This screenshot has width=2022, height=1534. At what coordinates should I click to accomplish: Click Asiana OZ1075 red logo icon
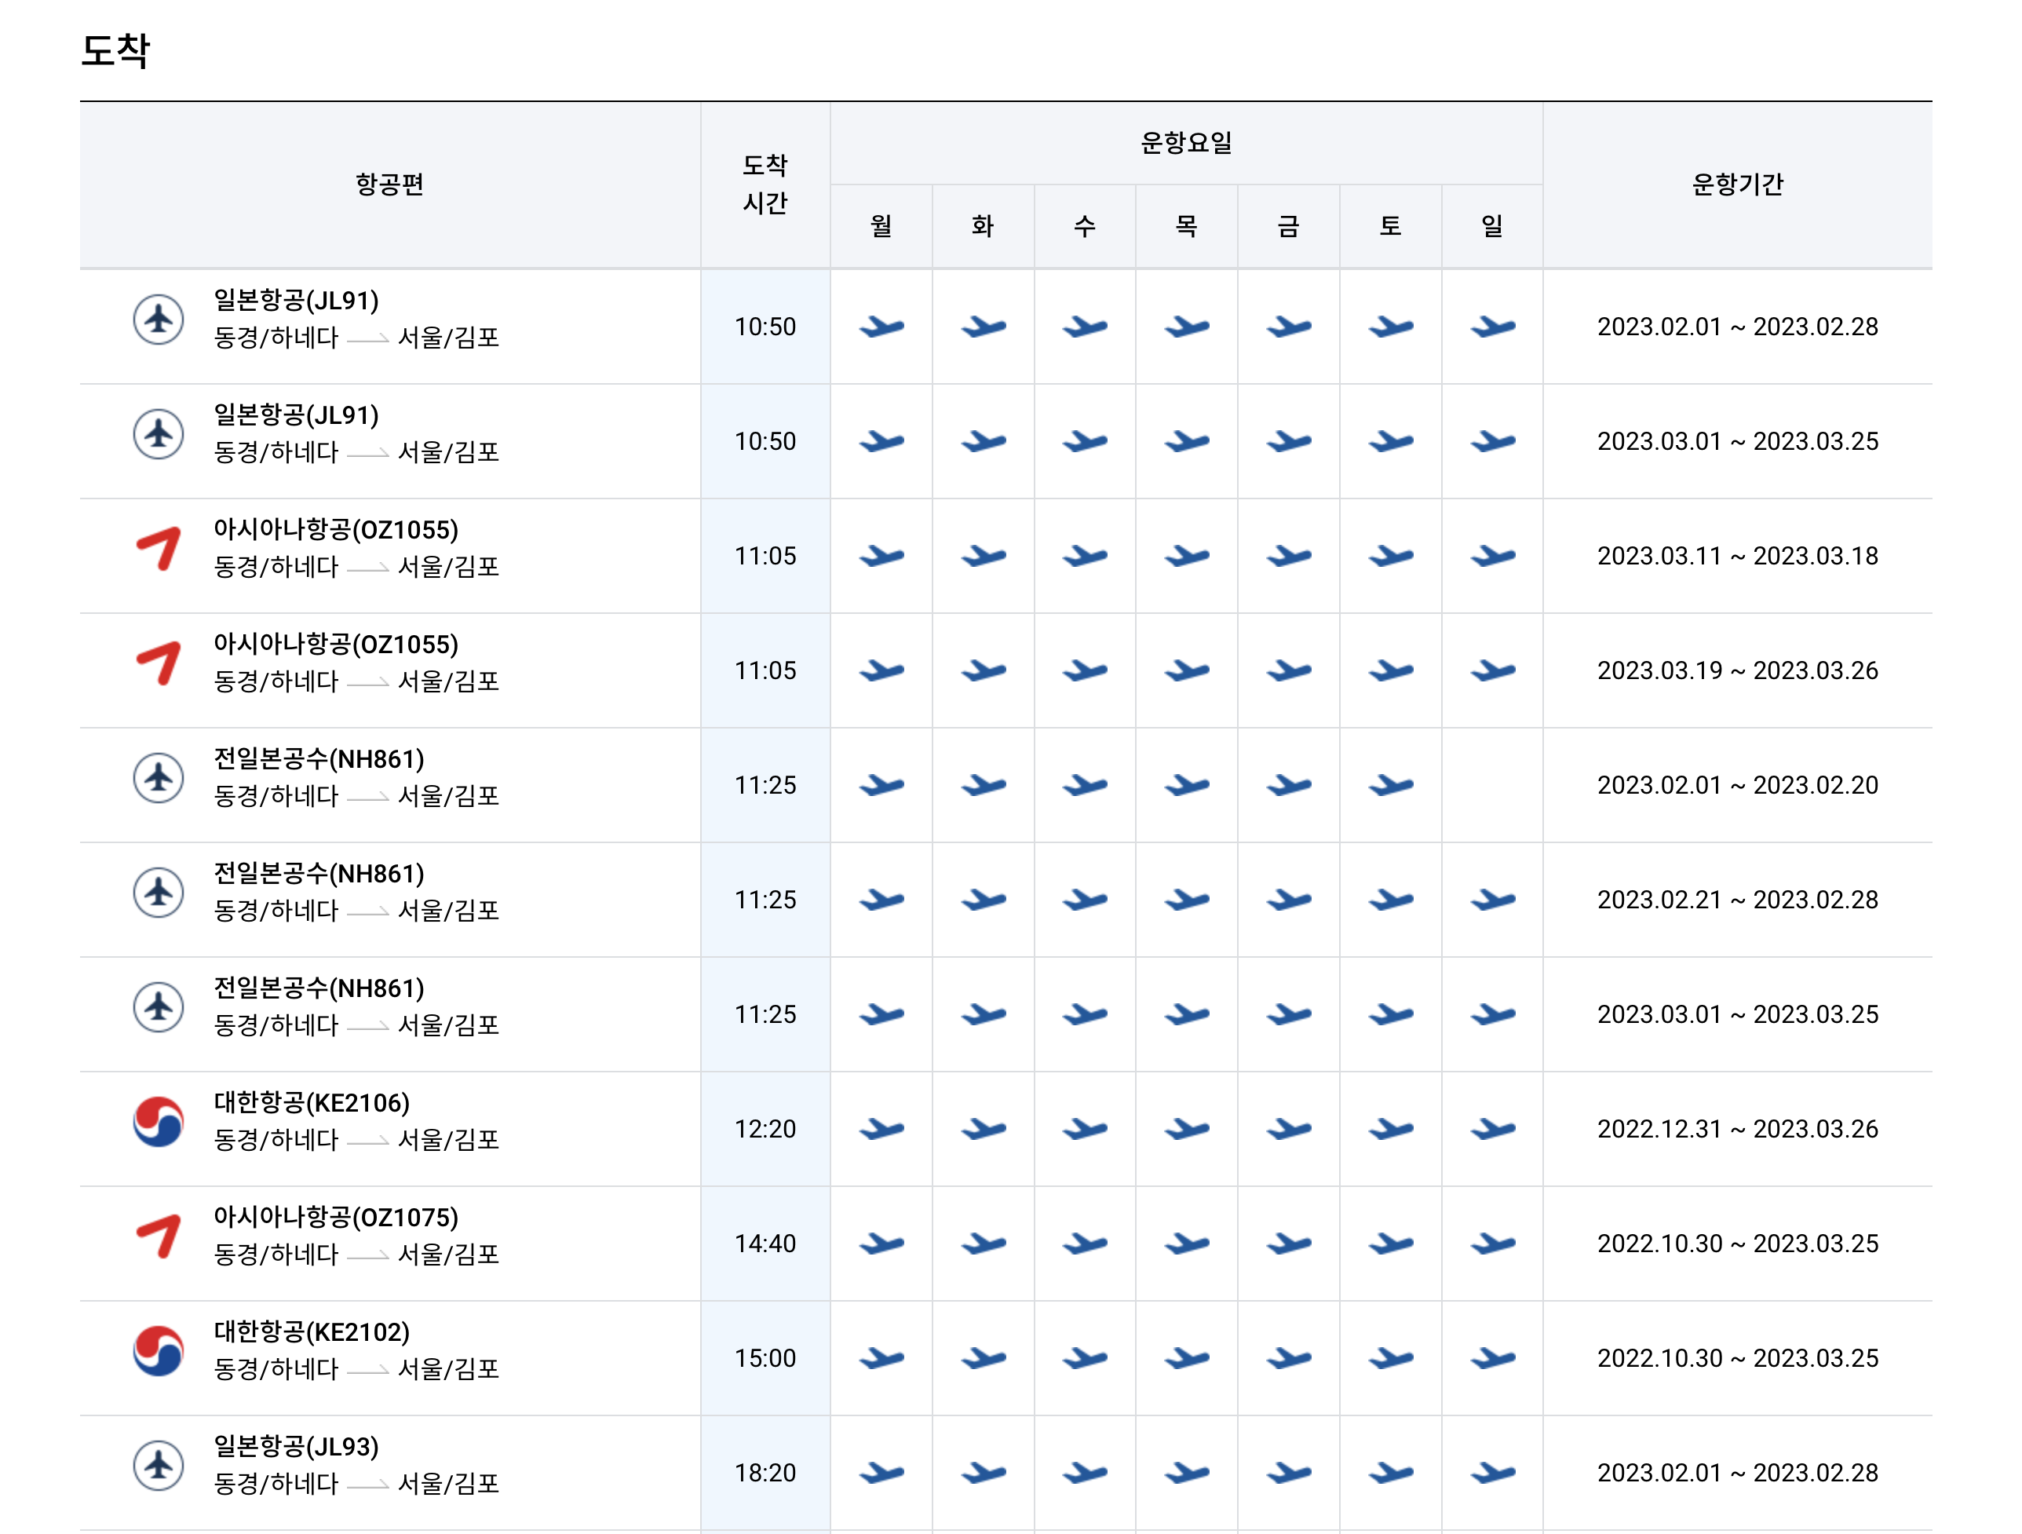159,1236
